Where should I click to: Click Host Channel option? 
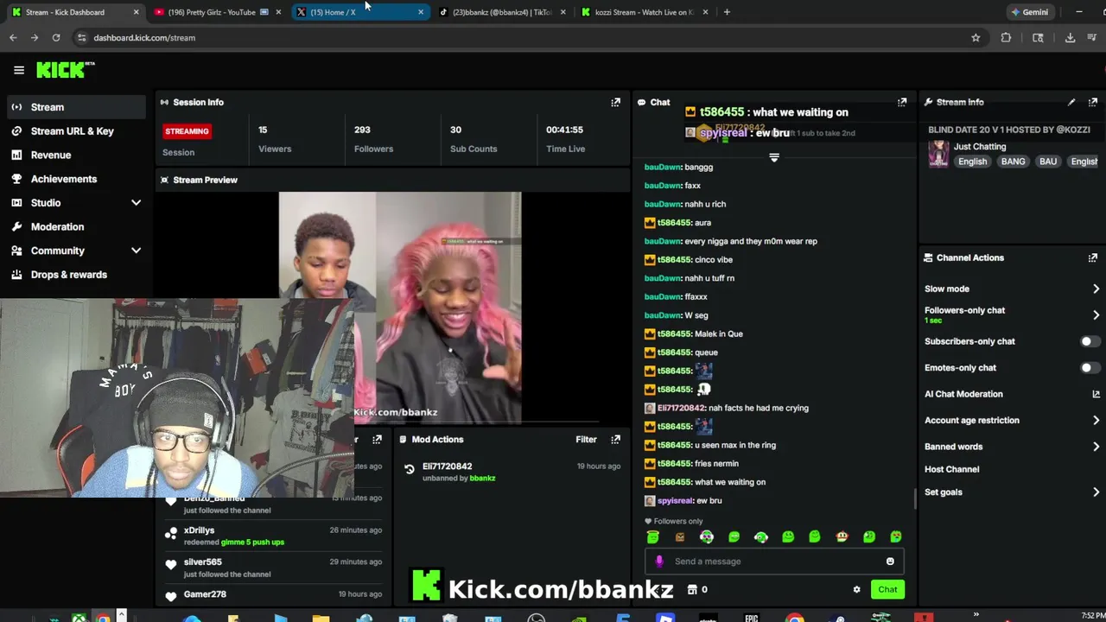(951, 469)
